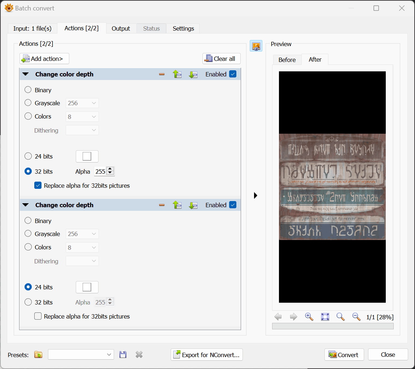Click the Convert button
The width and height of the screenshot is (415, 369).
point(344,355)
